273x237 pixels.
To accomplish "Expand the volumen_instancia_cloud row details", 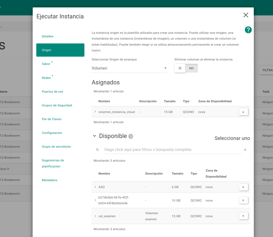I will pos(95,112).
